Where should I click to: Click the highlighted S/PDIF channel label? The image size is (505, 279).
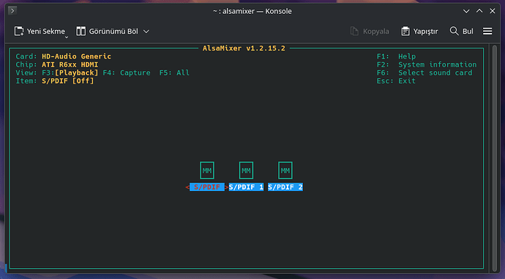point(207,187)
